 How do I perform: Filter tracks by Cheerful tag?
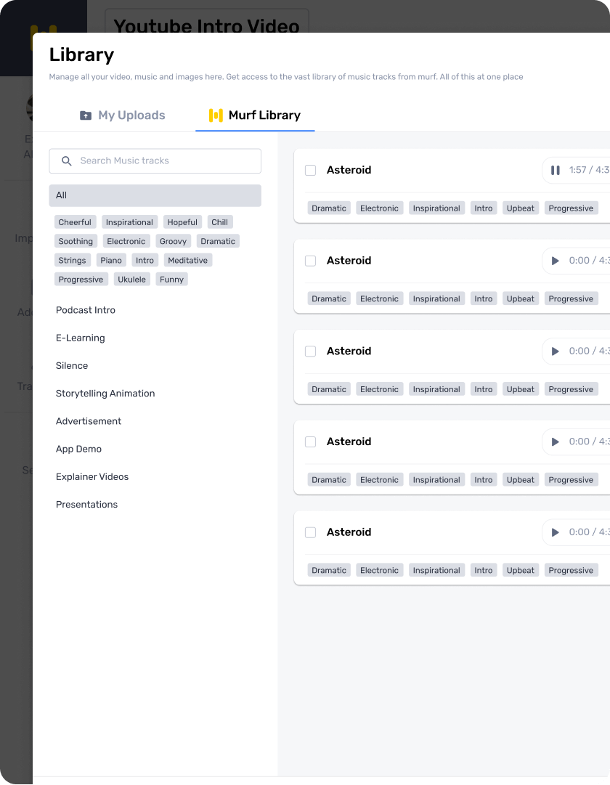click(x=75, y=222)
